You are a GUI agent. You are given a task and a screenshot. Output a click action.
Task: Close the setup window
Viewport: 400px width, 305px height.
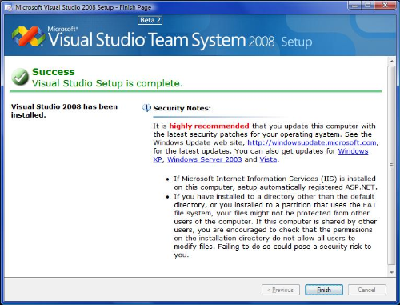(385, 6)
